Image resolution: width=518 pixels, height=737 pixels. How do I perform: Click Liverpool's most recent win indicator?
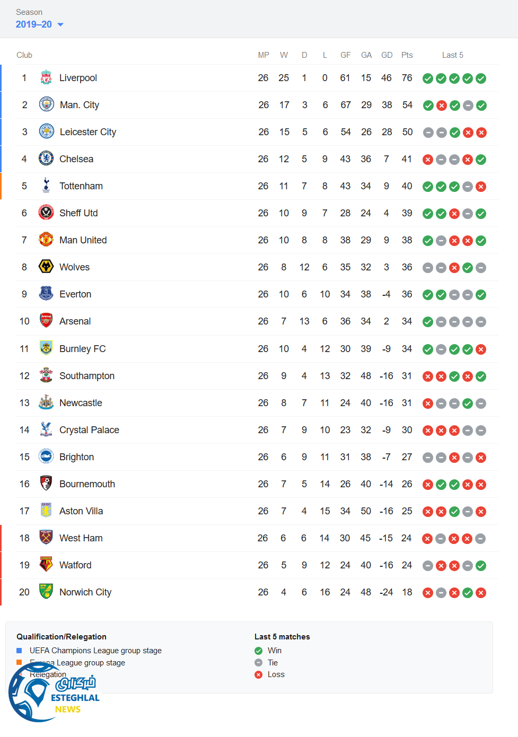[481, 78]
